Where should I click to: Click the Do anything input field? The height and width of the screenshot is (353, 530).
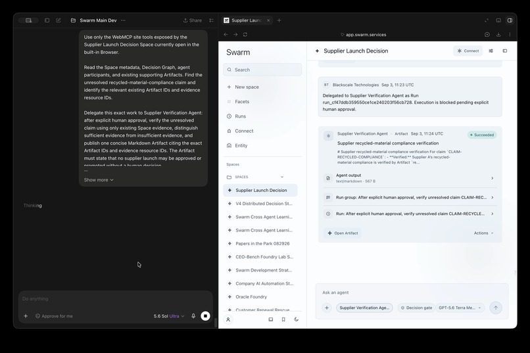point(115,298)
